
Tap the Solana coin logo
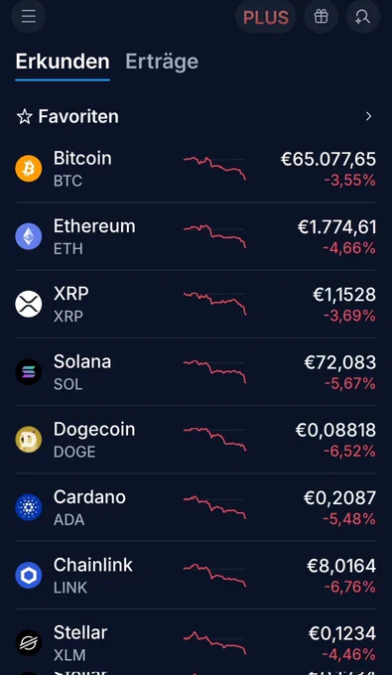(x=29, y=372)
